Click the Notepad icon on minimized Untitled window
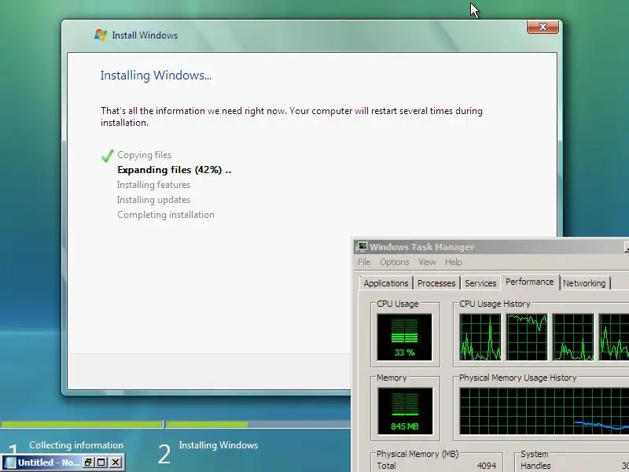This screenshot has height=472, width=629. tap(11, 463)
